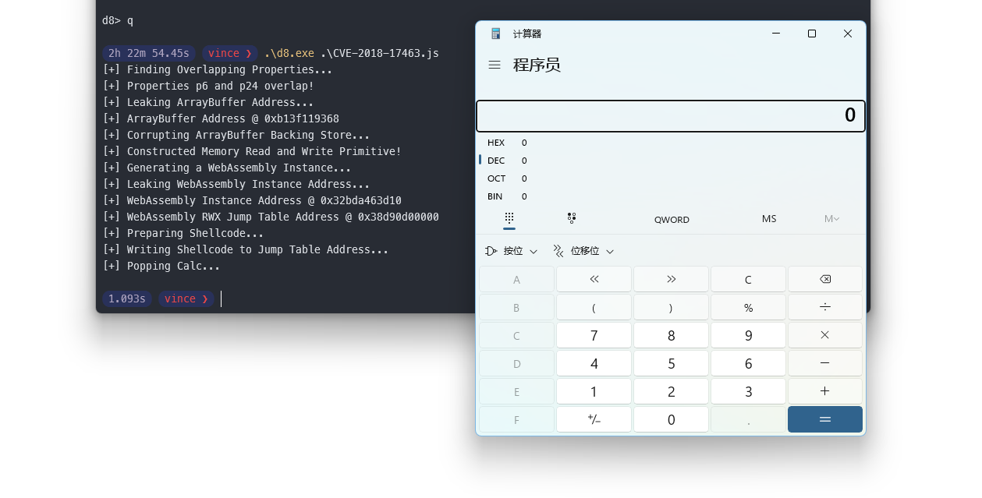This screenshot has height=498, width=982.
Task: Click the digit 9 key
Action: pyautogui.click(x=748, y=335)
